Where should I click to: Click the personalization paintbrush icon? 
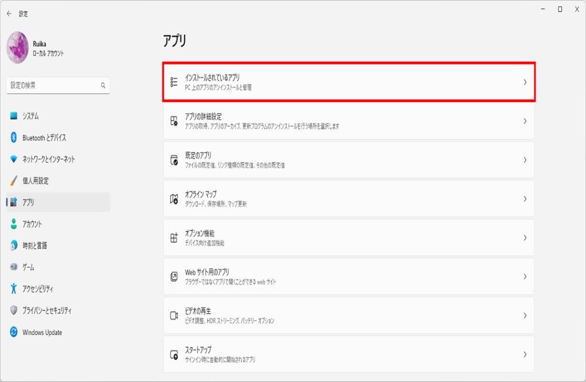pyautogui.click(x=14, y=180)
